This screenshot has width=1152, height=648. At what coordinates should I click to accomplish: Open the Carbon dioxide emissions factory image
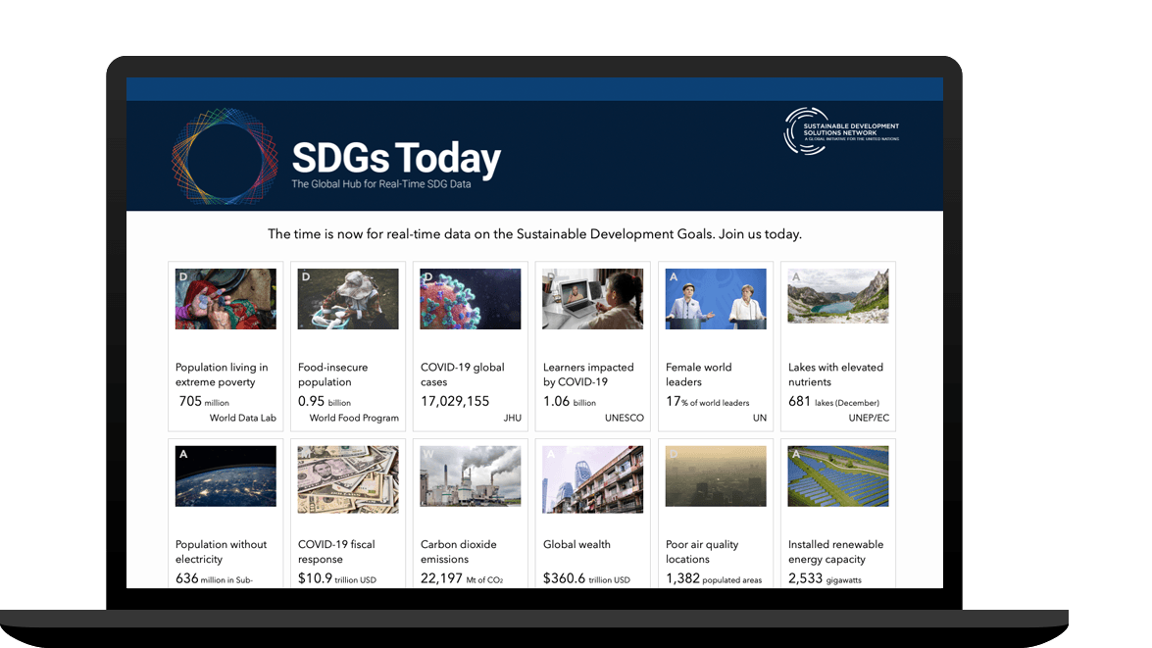(471, 476)
